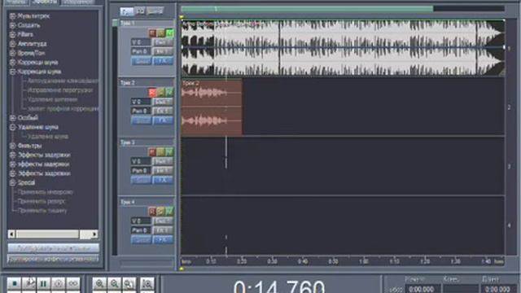Mute Трек 1 with its green M button
The image size is (521, 293).
pos(169,33)
